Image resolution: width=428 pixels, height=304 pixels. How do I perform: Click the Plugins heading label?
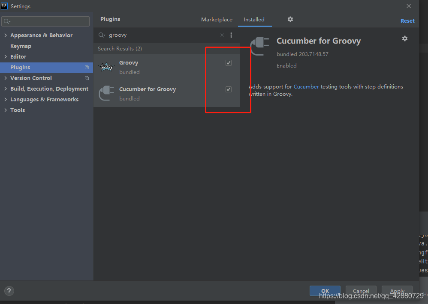pos(110,19)
